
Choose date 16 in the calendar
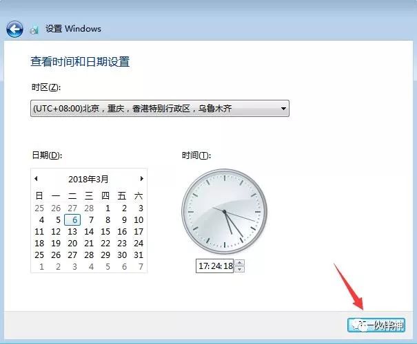[x=122, y=231]
